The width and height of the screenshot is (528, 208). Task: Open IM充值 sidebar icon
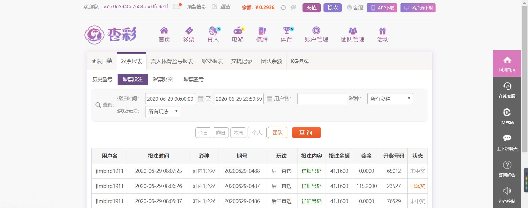pos(507,117)
